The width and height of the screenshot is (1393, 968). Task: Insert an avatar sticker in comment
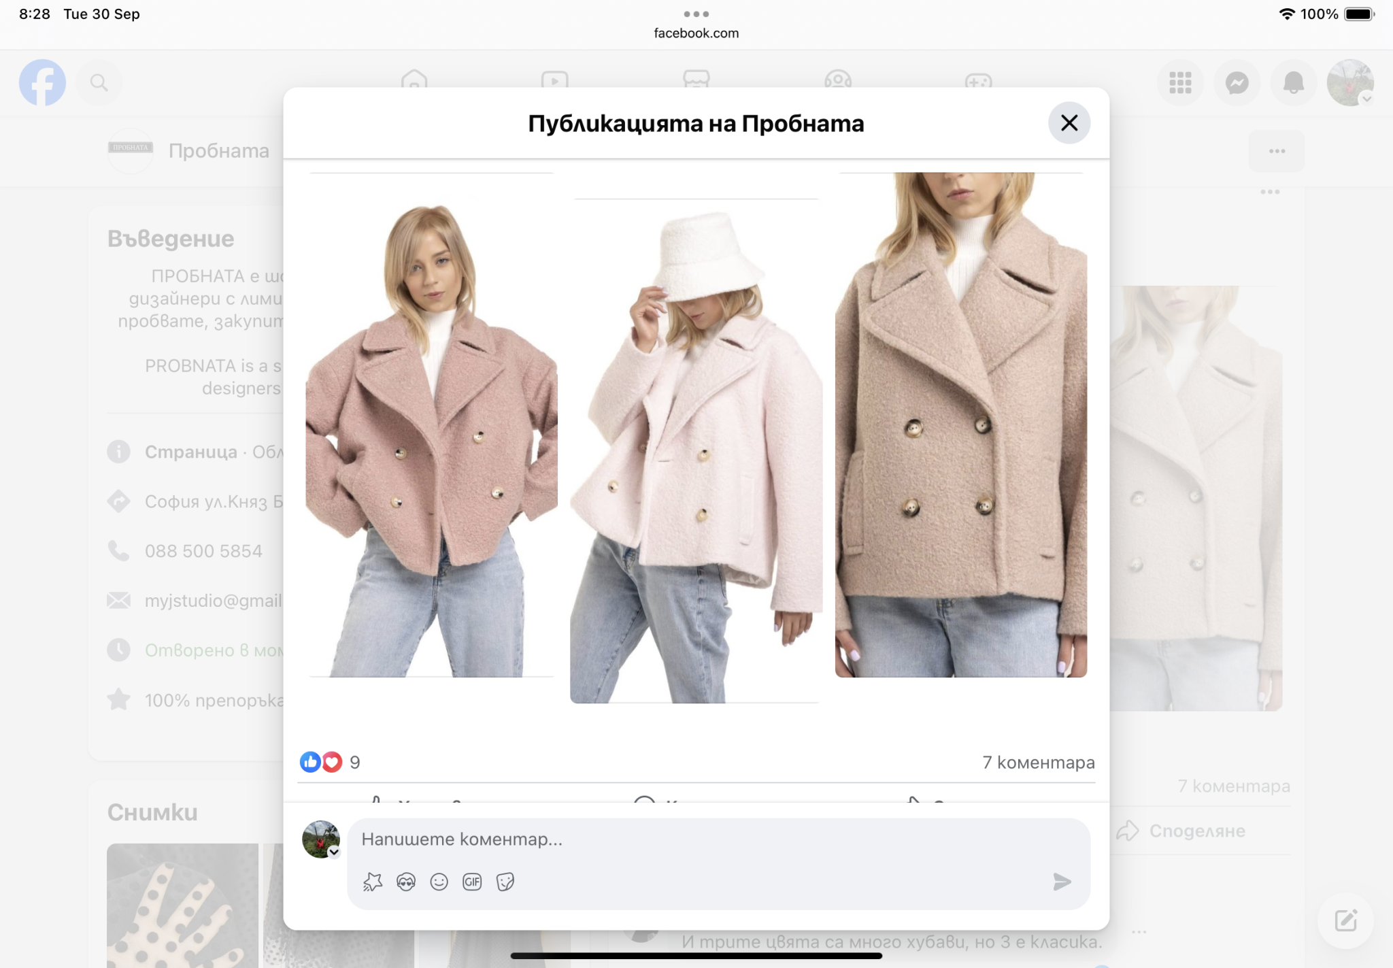[x=406, y=882]
